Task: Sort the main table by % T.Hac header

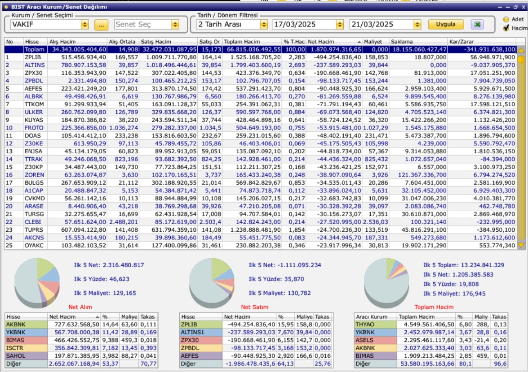Action: (293, 42)
